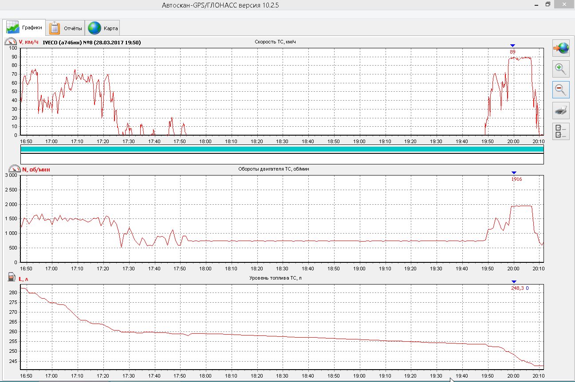This screenshot has height=382, width=575.
Task: Click the blue marker above speed value 89
Action: coord(512,45)
